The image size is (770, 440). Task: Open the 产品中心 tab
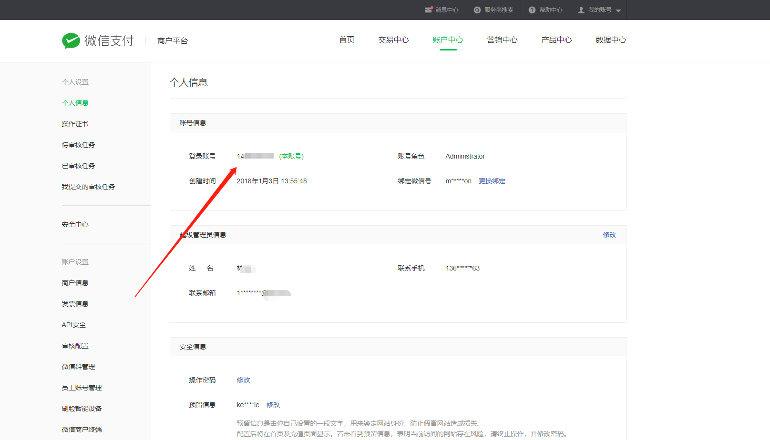[x=556, y=40]
